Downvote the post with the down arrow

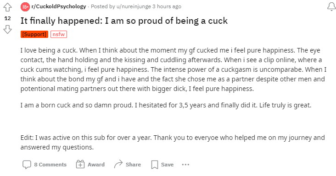7,29
